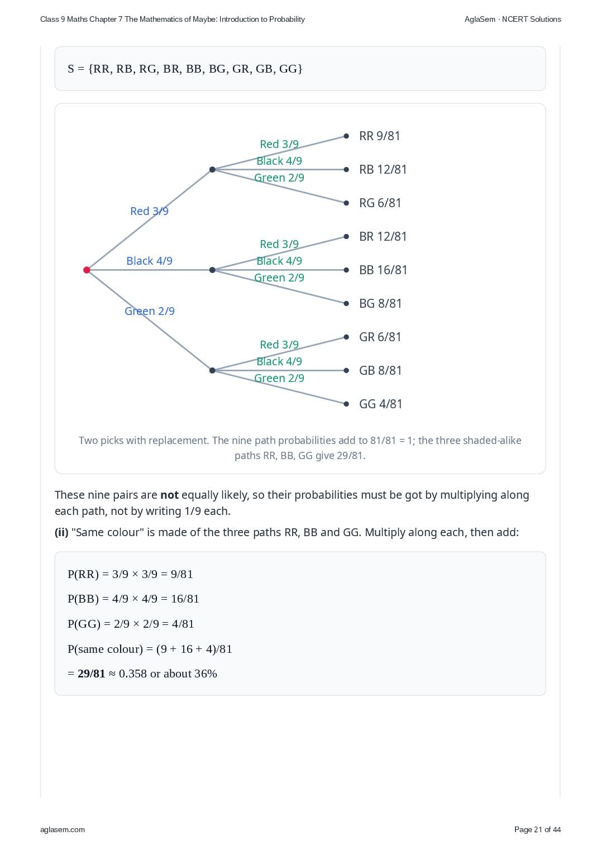Click the endpoint dot beside BG 8/81
601x850 pixels.
pos(346,303)
